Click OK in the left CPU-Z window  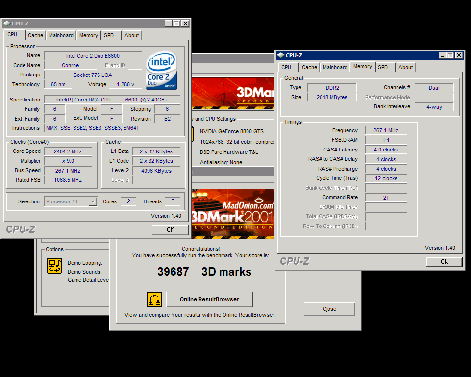(170, 230)
